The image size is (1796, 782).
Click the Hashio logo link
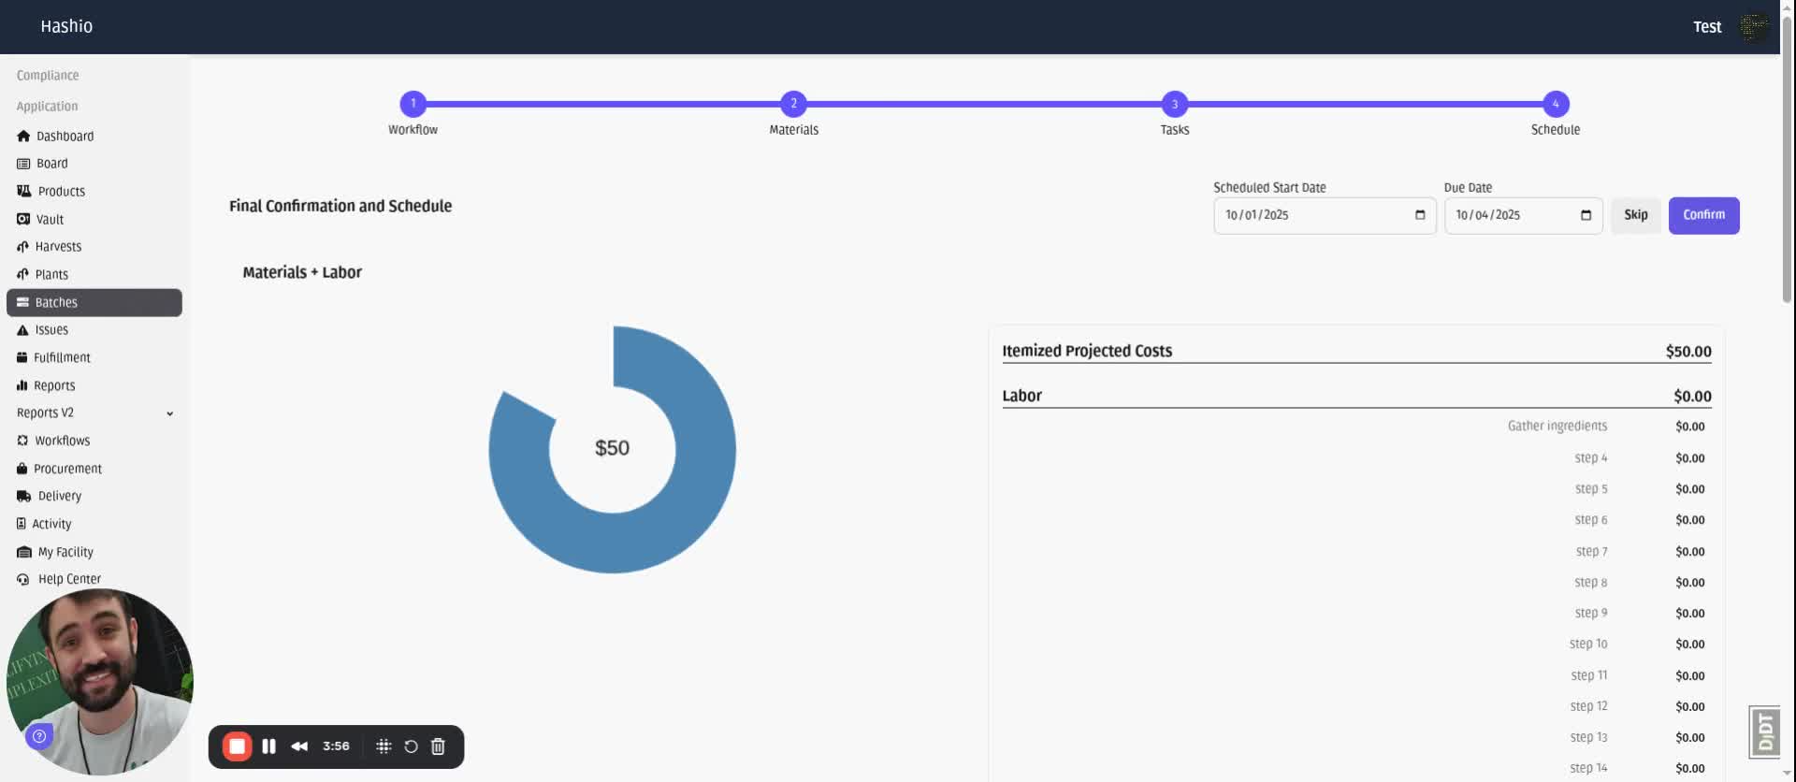tap(66, 26)
